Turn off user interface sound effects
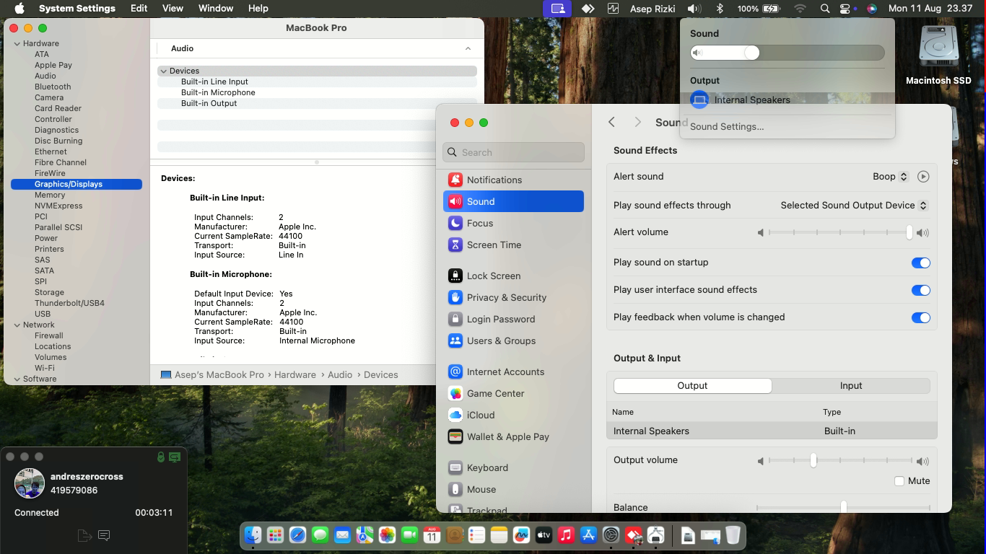This screenshot has height=554, width=986. pyautogui.click(x=920, y=291)
